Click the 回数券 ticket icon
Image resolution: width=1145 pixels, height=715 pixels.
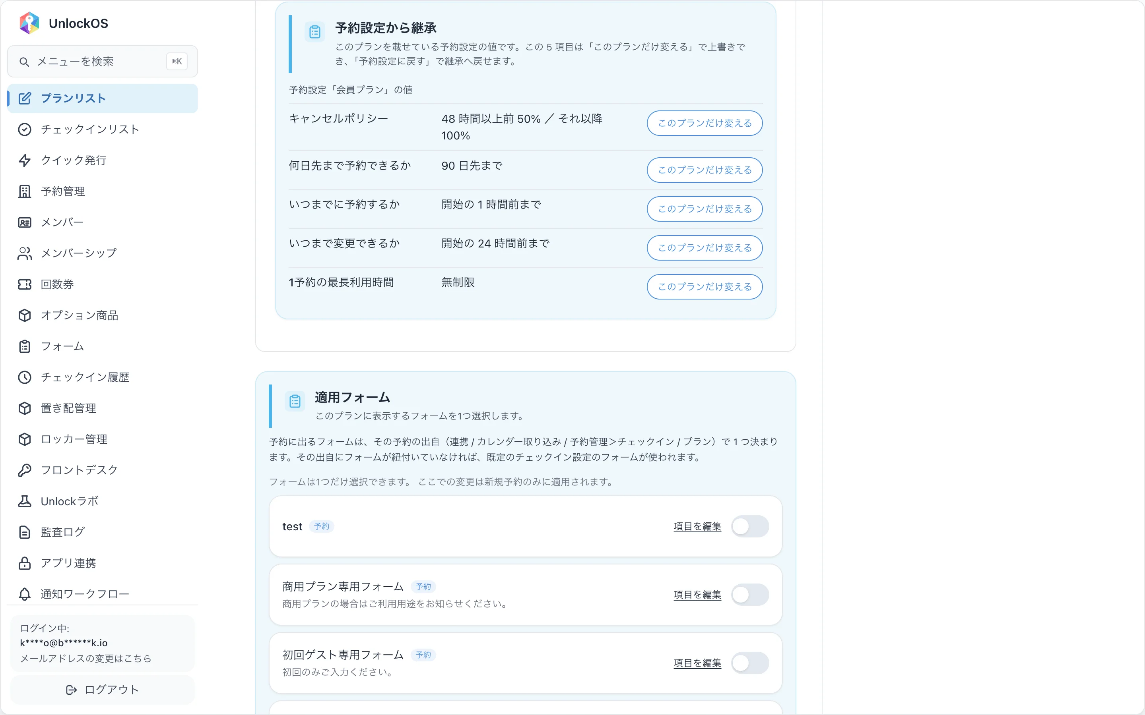25,284
